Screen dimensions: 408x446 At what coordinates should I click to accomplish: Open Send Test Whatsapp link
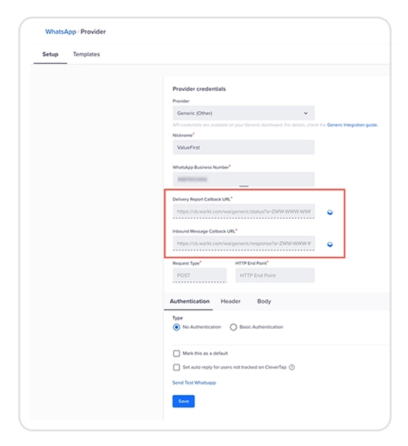point(194,383)
